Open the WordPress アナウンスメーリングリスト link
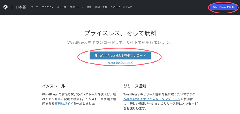The height and width of the screenshot is (114, 240). pyautogui.click(x=152, y=99)
